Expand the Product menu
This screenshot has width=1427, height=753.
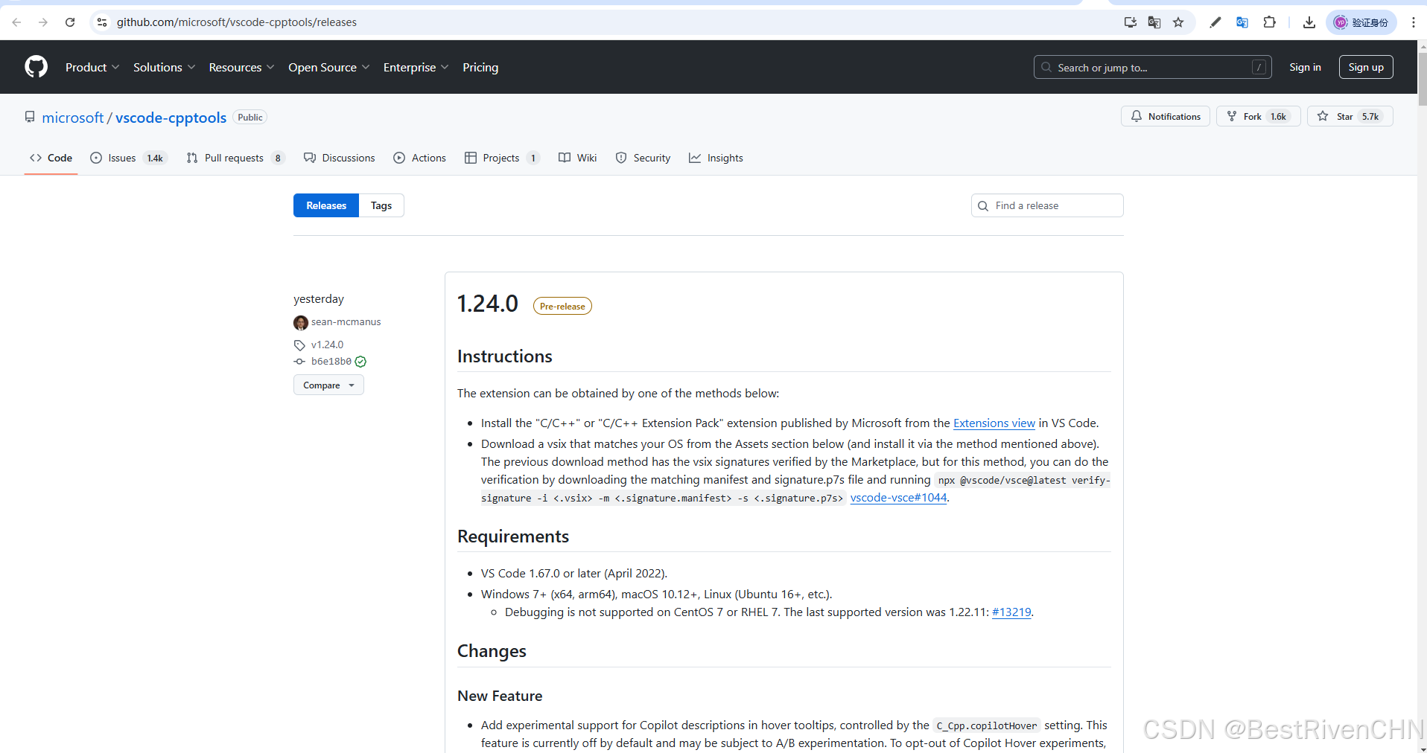92,67
